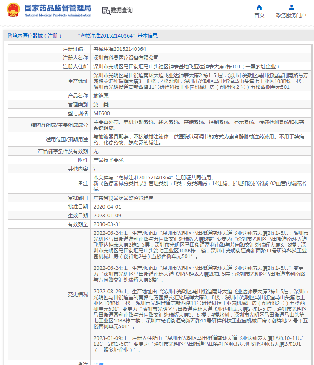Click 数据查询 heading text

coord(122,10)
